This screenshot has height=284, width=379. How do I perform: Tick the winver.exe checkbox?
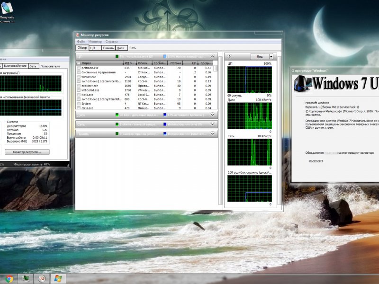[78, 77]
